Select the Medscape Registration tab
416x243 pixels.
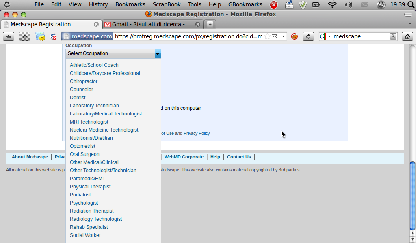click(51, 24)
